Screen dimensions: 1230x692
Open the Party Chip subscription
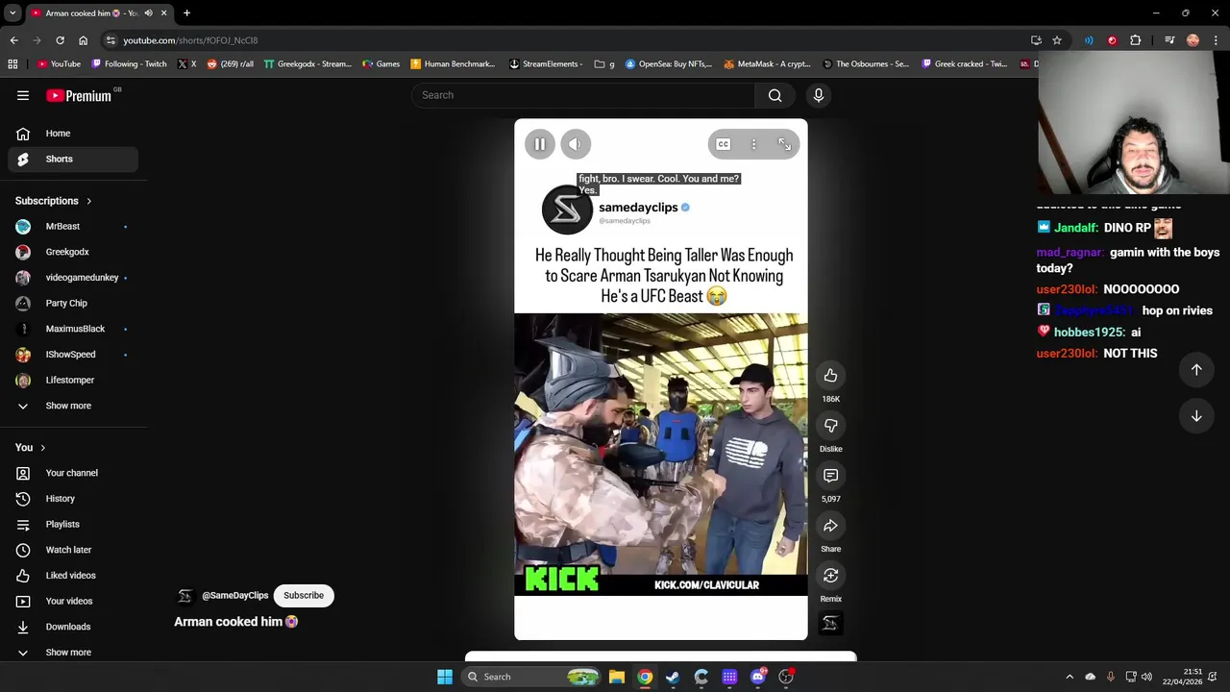(73, 303)
